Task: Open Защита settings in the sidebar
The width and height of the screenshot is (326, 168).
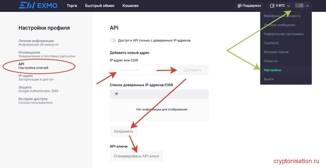Action: 28,89
